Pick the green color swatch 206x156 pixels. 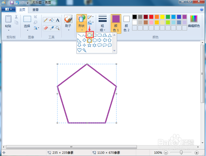(168, 17)
